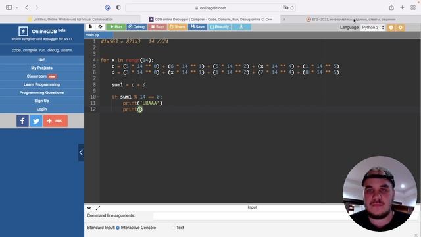Collapse the input panel with down chevron
The width and height of the screenshot is (421, 237).
pos(89,208)
